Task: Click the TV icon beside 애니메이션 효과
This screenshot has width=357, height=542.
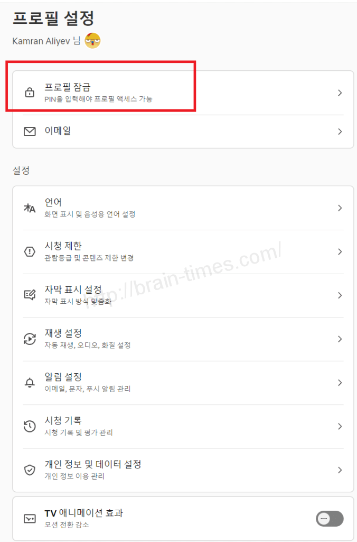Action: 30,519
